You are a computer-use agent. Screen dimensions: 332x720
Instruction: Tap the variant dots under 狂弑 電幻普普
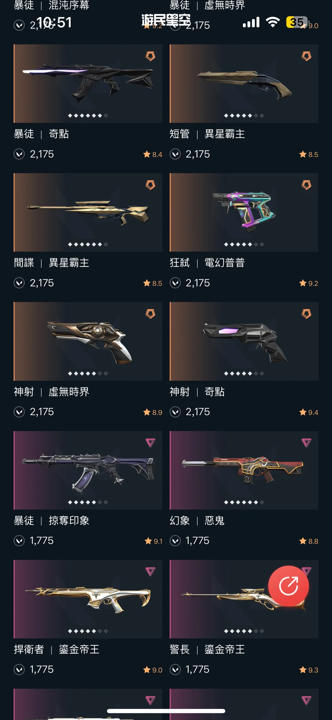tap(244, 244)
